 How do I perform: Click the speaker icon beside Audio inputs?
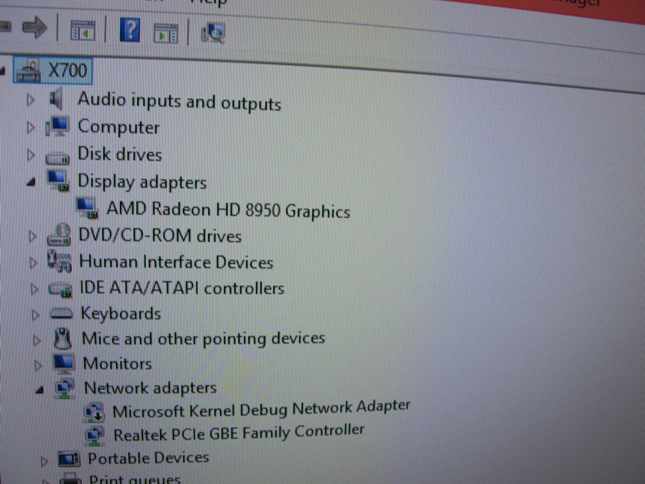tap(57, 99)
